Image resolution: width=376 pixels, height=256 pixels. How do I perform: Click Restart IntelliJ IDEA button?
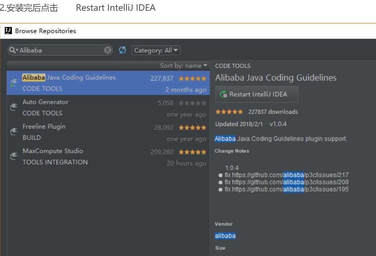tap(257, 94)
